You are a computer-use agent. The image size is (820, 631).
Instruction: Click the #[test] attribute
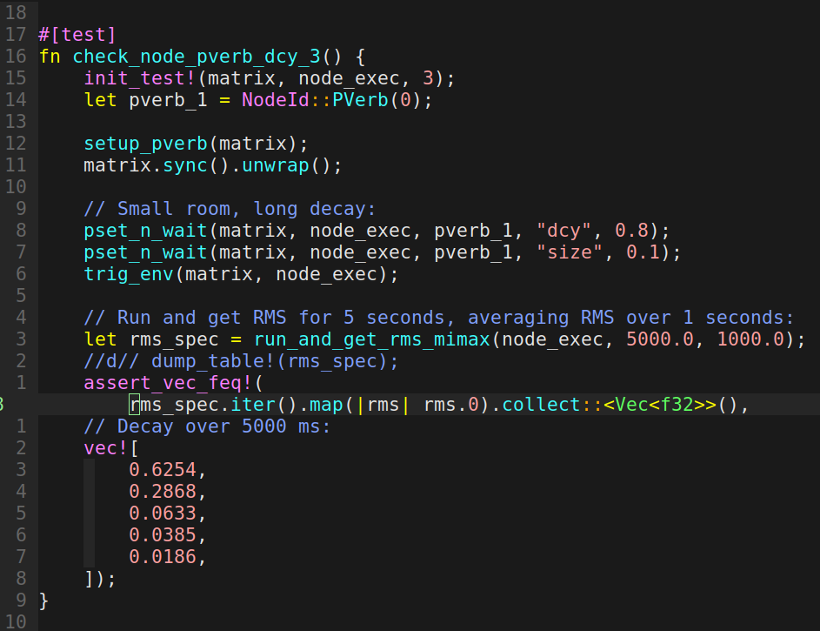click(x=77, y=35)
